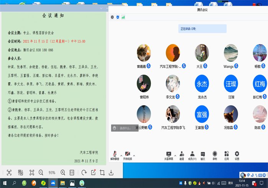The height and width of the screenshot is (188, 268).
Task: Expand share options arrow beside 共享屏幕
Action: point(175,156)
